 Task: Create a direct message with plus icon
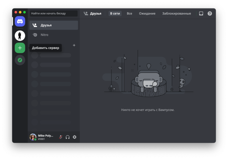pos(74,45)
